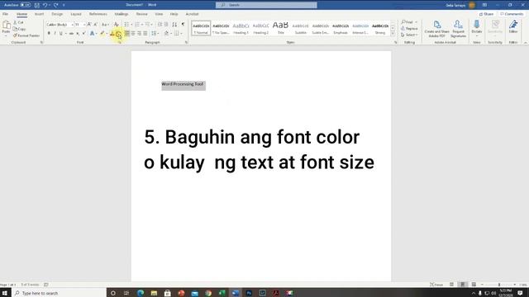Toggle Underline formatting
Viewport: 529px width, 297px height.
61,33
